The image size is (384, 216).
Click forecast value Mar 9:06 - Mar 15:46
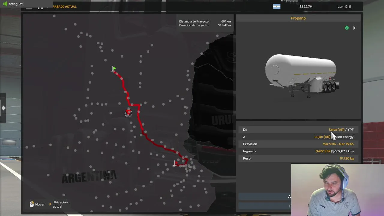(x=338, y=144)
